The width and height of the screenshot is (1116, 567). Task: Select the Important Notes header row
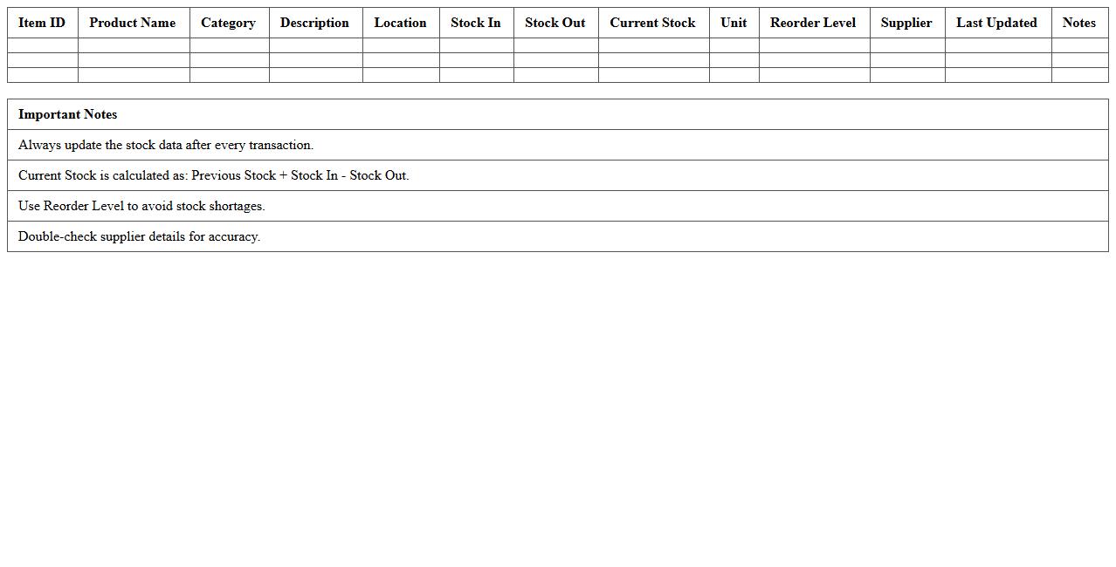(x=557, y=114)
